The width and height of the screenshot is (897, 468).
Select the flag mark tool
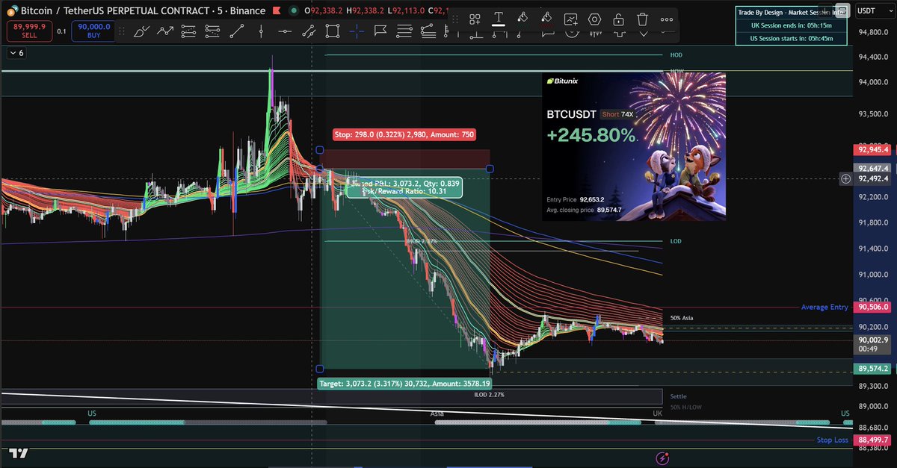click(380, 31)
